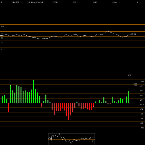Click the "MR" panel title
This screenshot has height=145, width=145.
tap(129, 75)
